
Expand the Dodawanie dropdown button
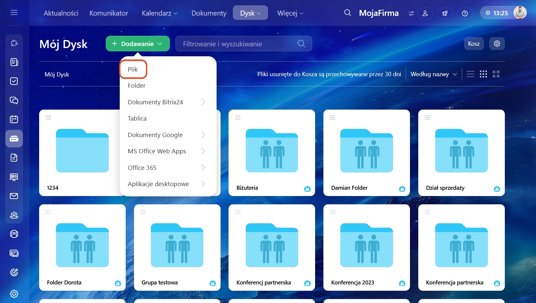coord(138,44)
